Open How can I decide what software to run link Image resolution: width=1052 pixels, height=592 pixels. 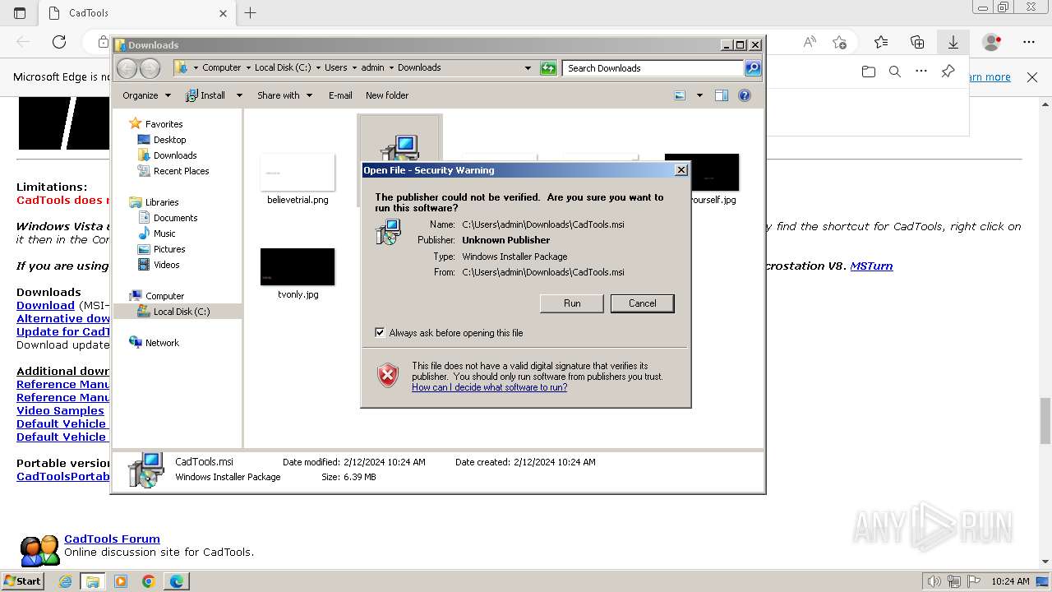(489, 387)
